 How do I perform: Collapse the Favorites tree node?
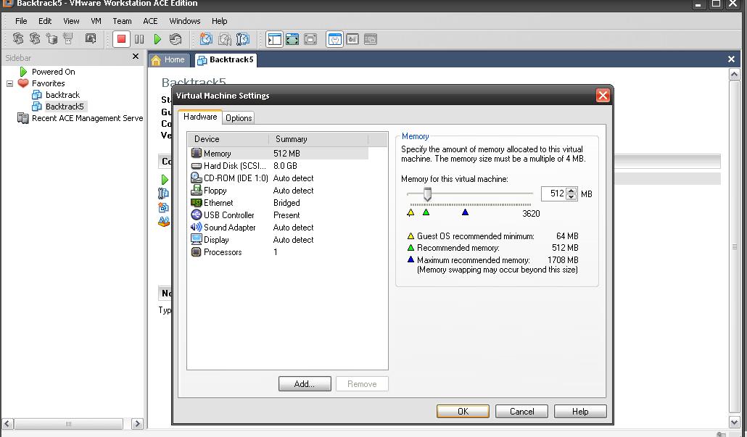coord(9,83)
